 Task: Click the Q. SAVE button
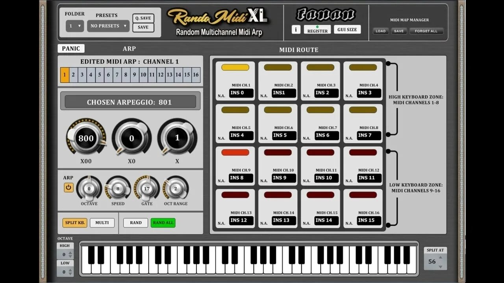tap(143, 18)
